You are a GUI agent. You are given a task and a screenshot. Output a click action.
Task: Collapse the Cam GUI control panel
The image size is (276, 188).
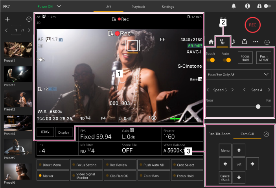click(266, 134)
